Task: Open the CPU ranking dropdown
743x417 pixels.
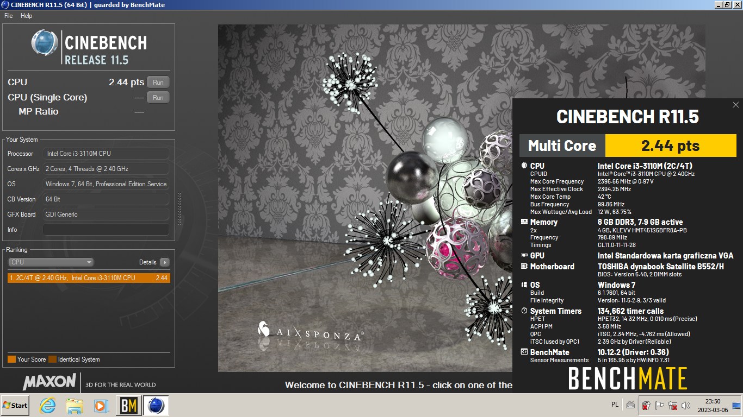Action: pyautogui.click(x=51, y=262)
